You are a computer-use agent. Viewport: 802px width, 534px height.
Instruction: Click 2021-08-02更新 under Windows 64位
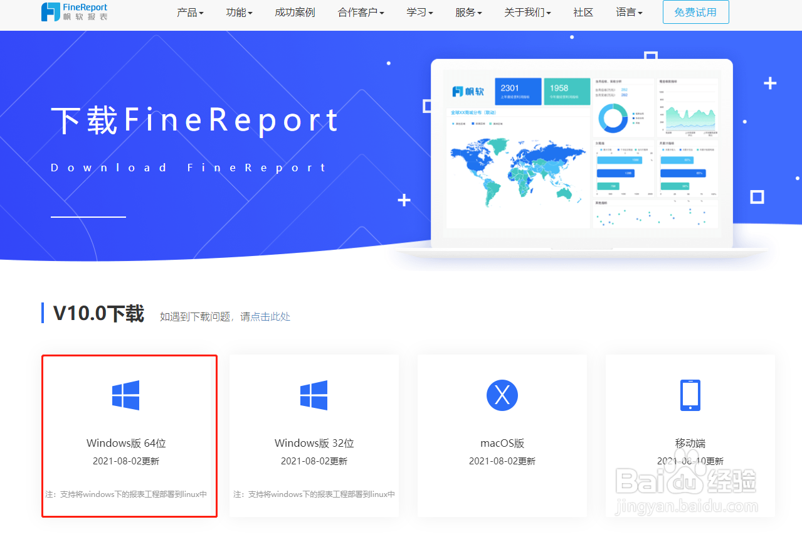coord(126,461)
